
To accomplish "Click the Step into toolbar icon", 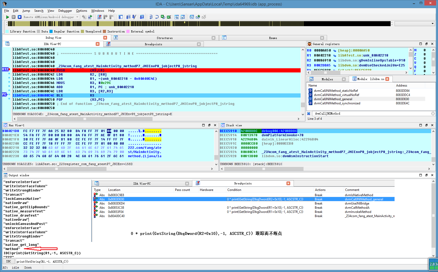I will coord(151,17).
